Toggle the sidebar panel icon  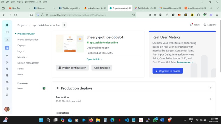7,32
